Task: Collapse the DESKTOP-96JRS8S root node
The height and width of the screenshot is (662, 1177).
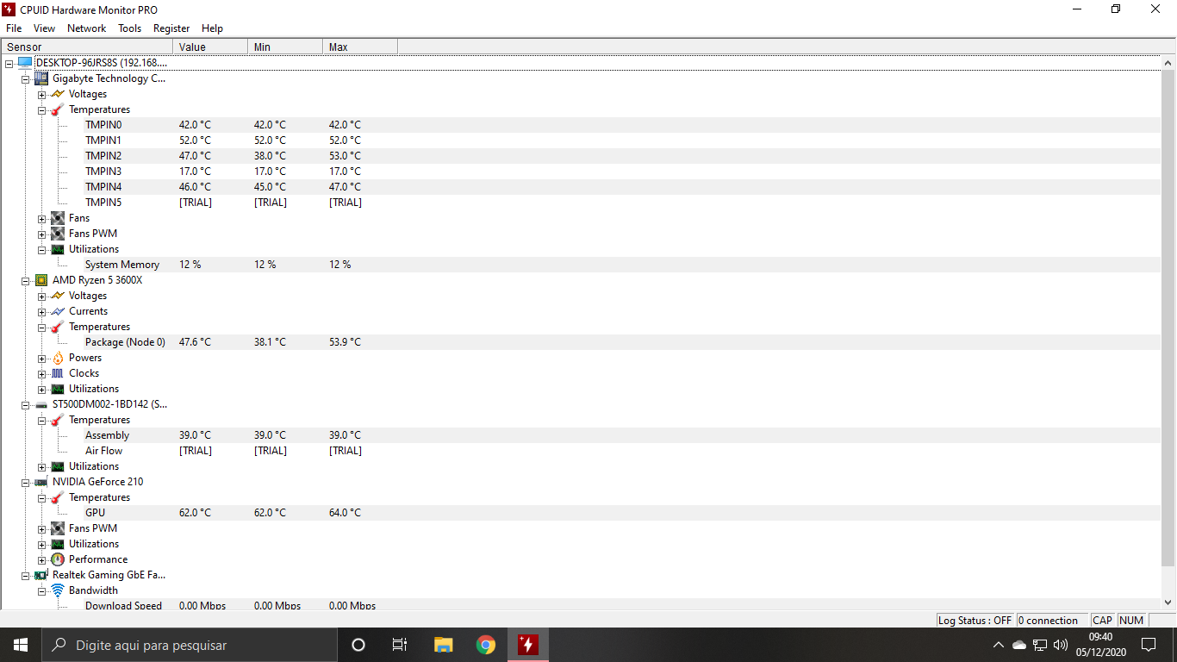Action: (x=9, y=63)
